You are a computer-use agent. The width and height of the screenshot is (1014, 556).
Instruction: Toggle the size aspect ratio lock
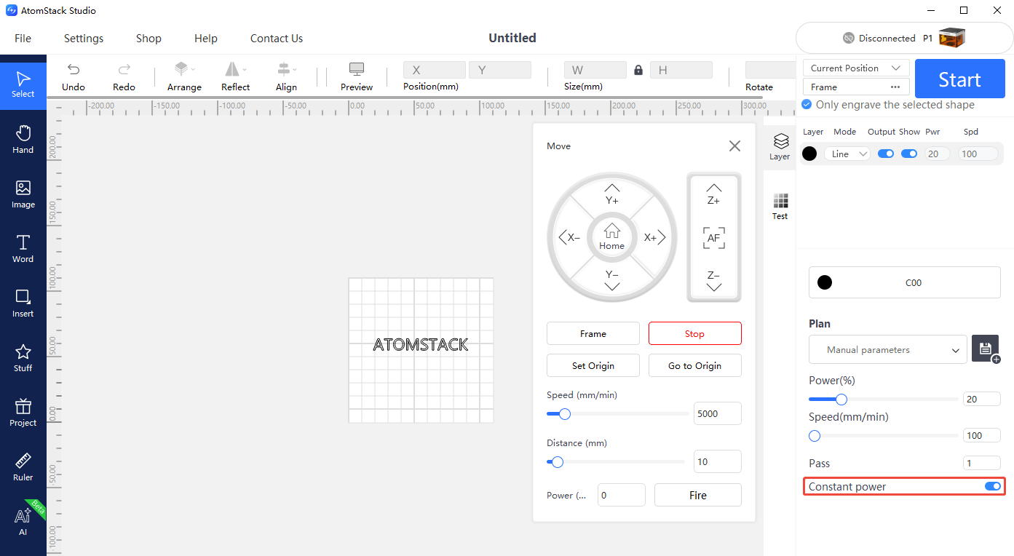click(638, 70)
